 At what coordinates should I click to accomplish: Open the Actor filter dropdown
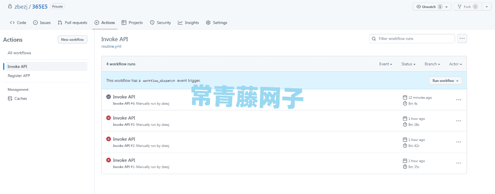click(x=456, y=64)
